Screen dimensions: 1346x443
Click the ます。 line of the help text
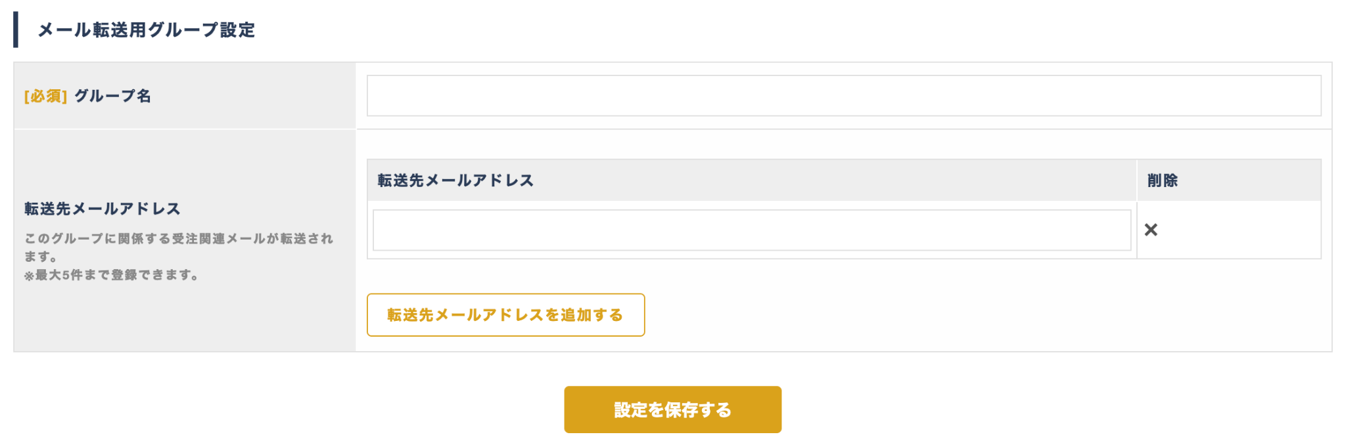pos(41,257)
